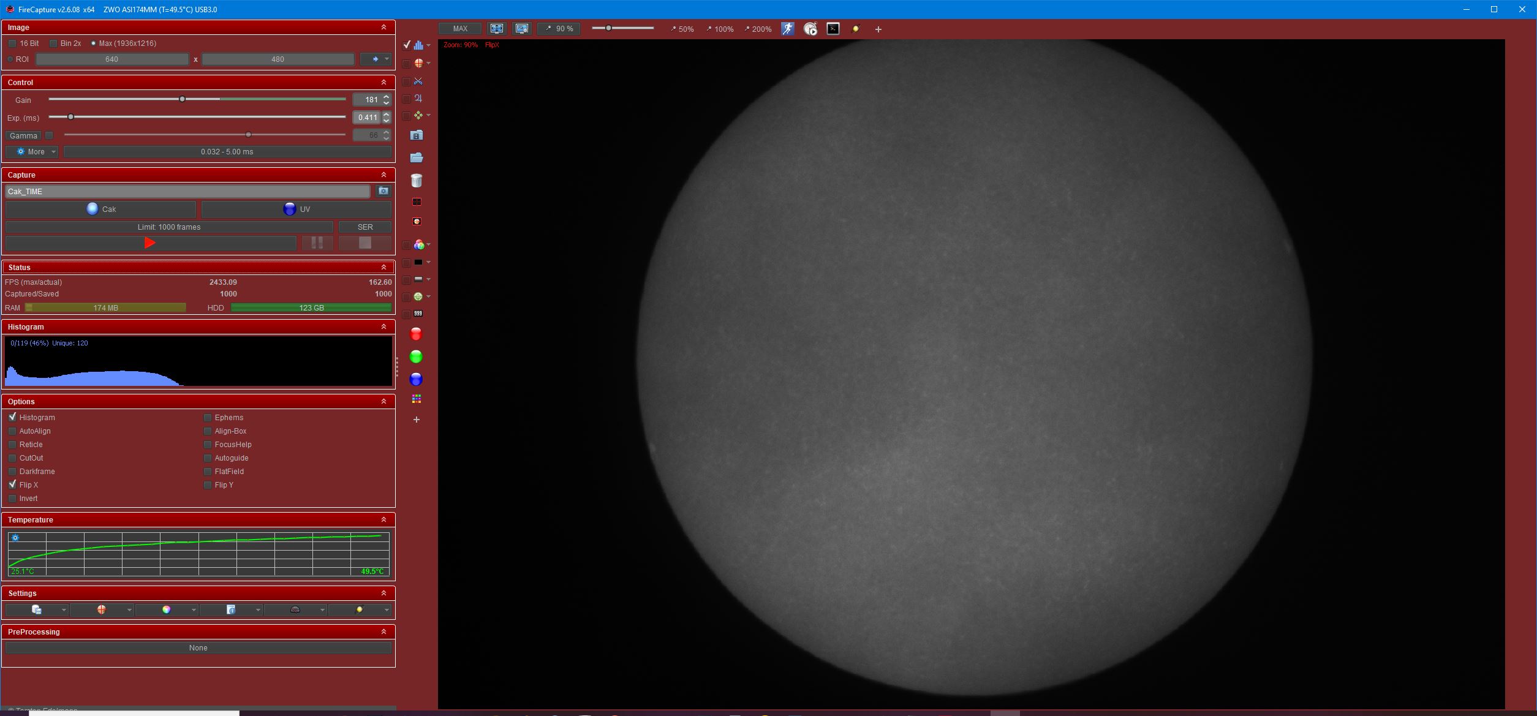Screen dimensions: 1537x716
Task: Click the trash can icon in the sidebar
Action: point(417,180)
